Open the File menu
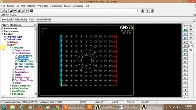This screenshot has width=196, height=110. (x=3, y=6)
